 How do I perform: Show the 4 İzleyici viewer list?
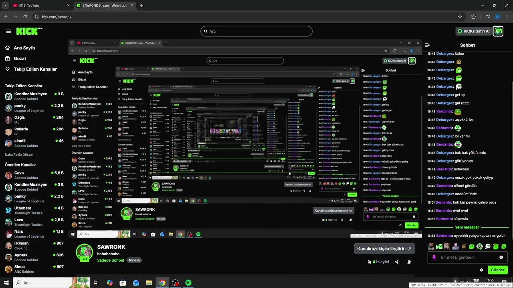tap(378, 262)
